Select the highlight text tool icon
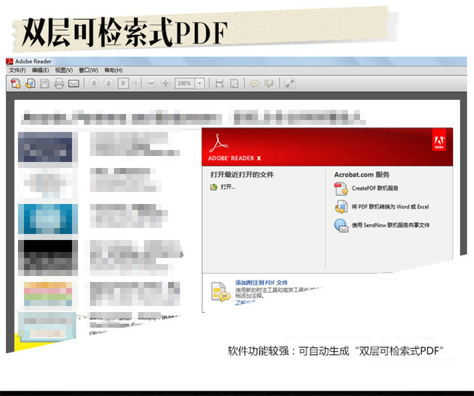474x396 pixels. click(x=269, y=83)
